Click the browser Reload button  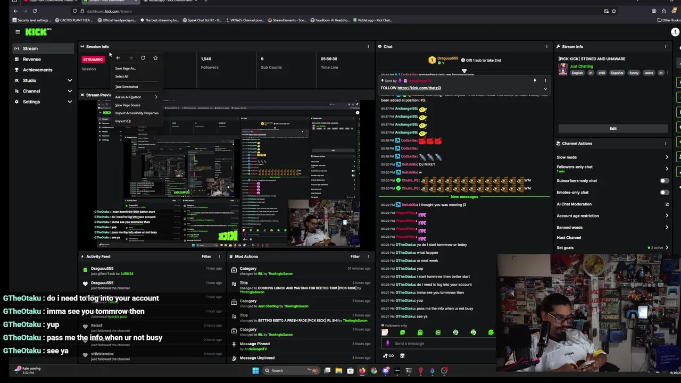pyautogui.click(x=35, y=11)
